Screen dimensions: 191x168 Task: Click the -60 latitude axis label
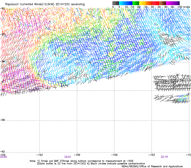pos(2,152)
